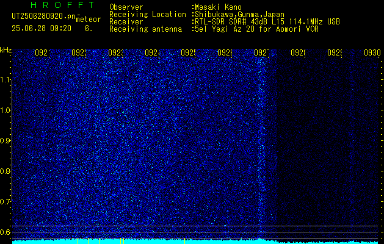Click the 'Receiving Location' label
This screenshot has width=384, height=244.
pyautogui.click(x=148, y=15)
